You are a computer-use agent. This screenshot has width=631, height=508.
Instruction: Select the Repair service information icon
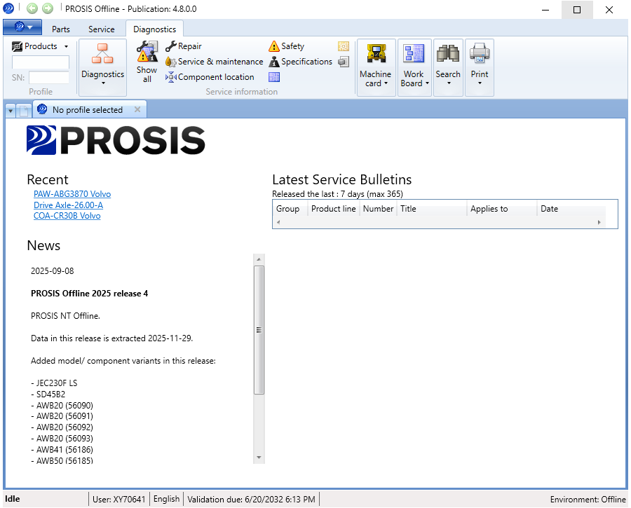[172, 46]
